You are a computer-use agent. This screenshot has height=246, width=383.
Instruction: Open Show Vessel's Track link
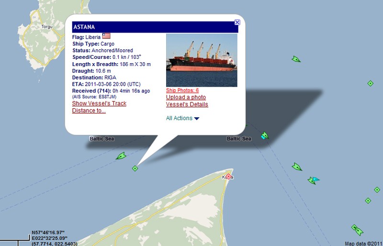(99, 103)
